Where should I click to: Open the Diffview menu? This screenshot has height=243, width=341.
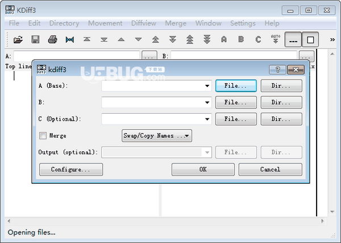(x=144, y=23)
